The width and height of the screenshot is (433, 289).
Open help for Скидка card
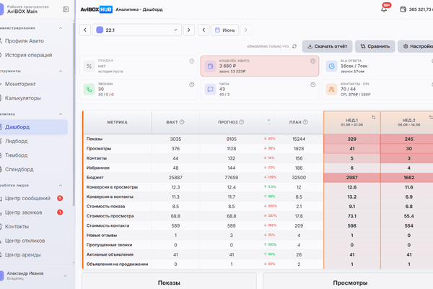192,61
